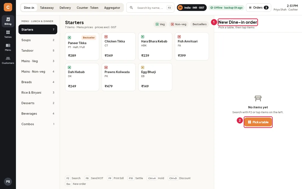Image resolution: width=302 pixels, height=189 pixels.
Task: Select the Soups category
Action: click(x=38, y=40)
